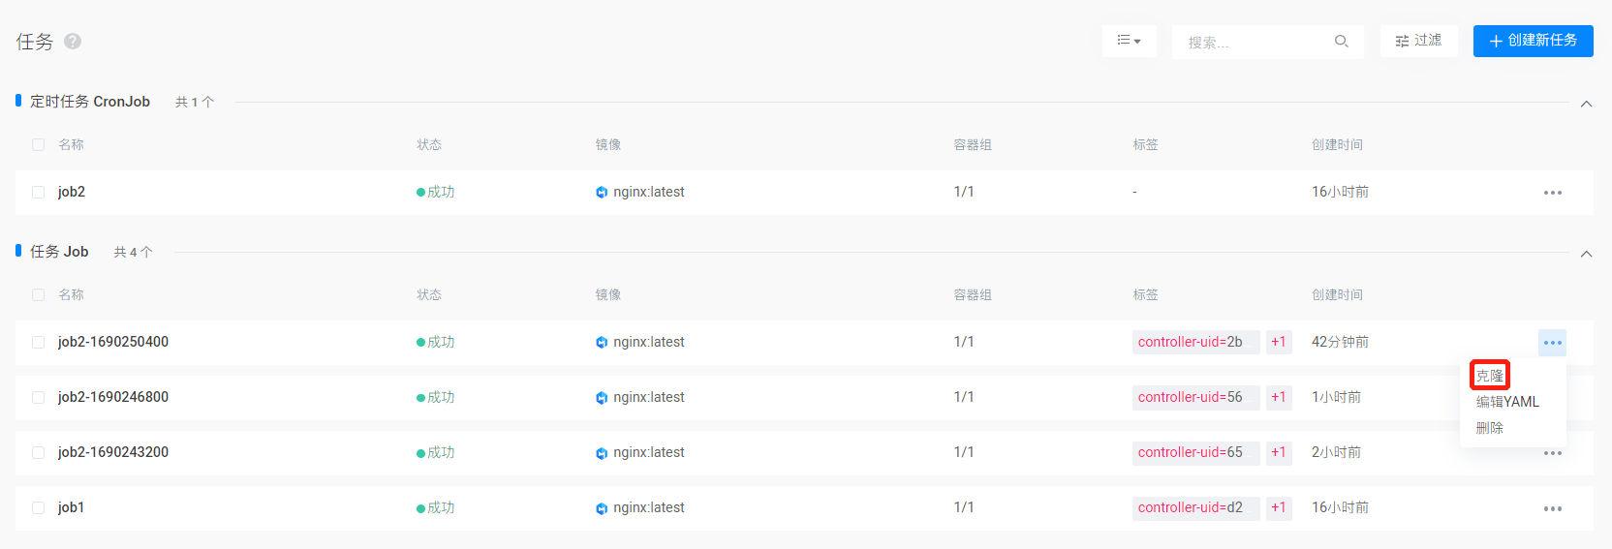Click the nginx image icon in job2 row
This screenshot has height=549, width=1612.
[602, 193]
